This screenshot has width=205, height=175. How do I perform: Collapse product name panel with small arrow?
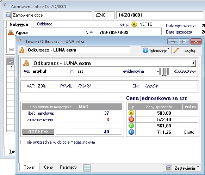point(193,63)
